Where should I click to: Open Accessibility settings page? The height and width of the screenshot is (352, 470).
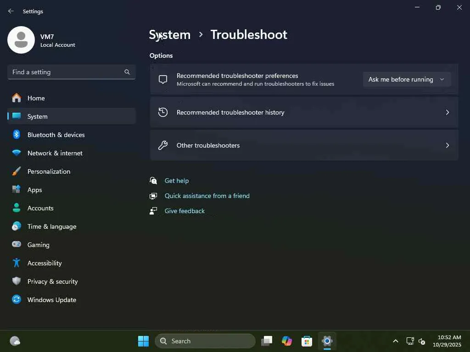coord(71,263)
